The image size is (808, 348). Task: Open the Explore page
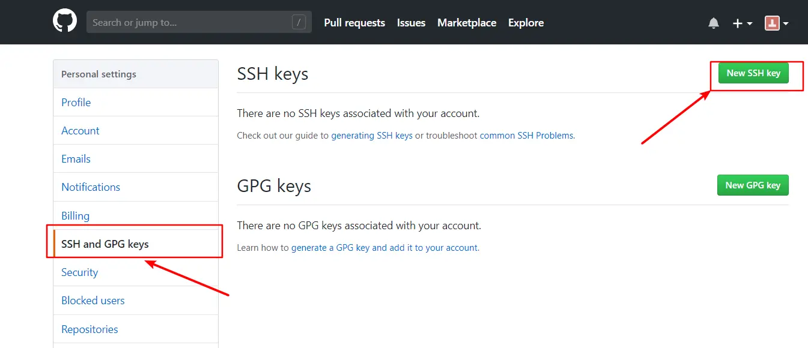pos(526,23)
